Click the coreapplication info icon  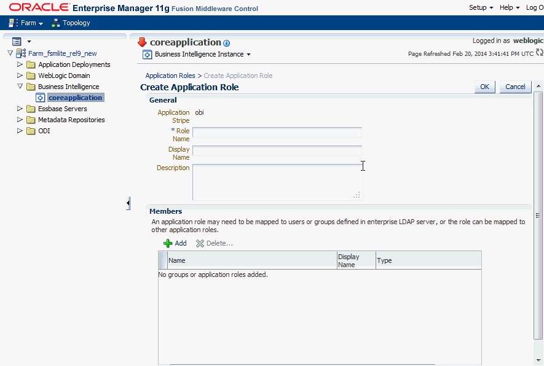(227, 44)
